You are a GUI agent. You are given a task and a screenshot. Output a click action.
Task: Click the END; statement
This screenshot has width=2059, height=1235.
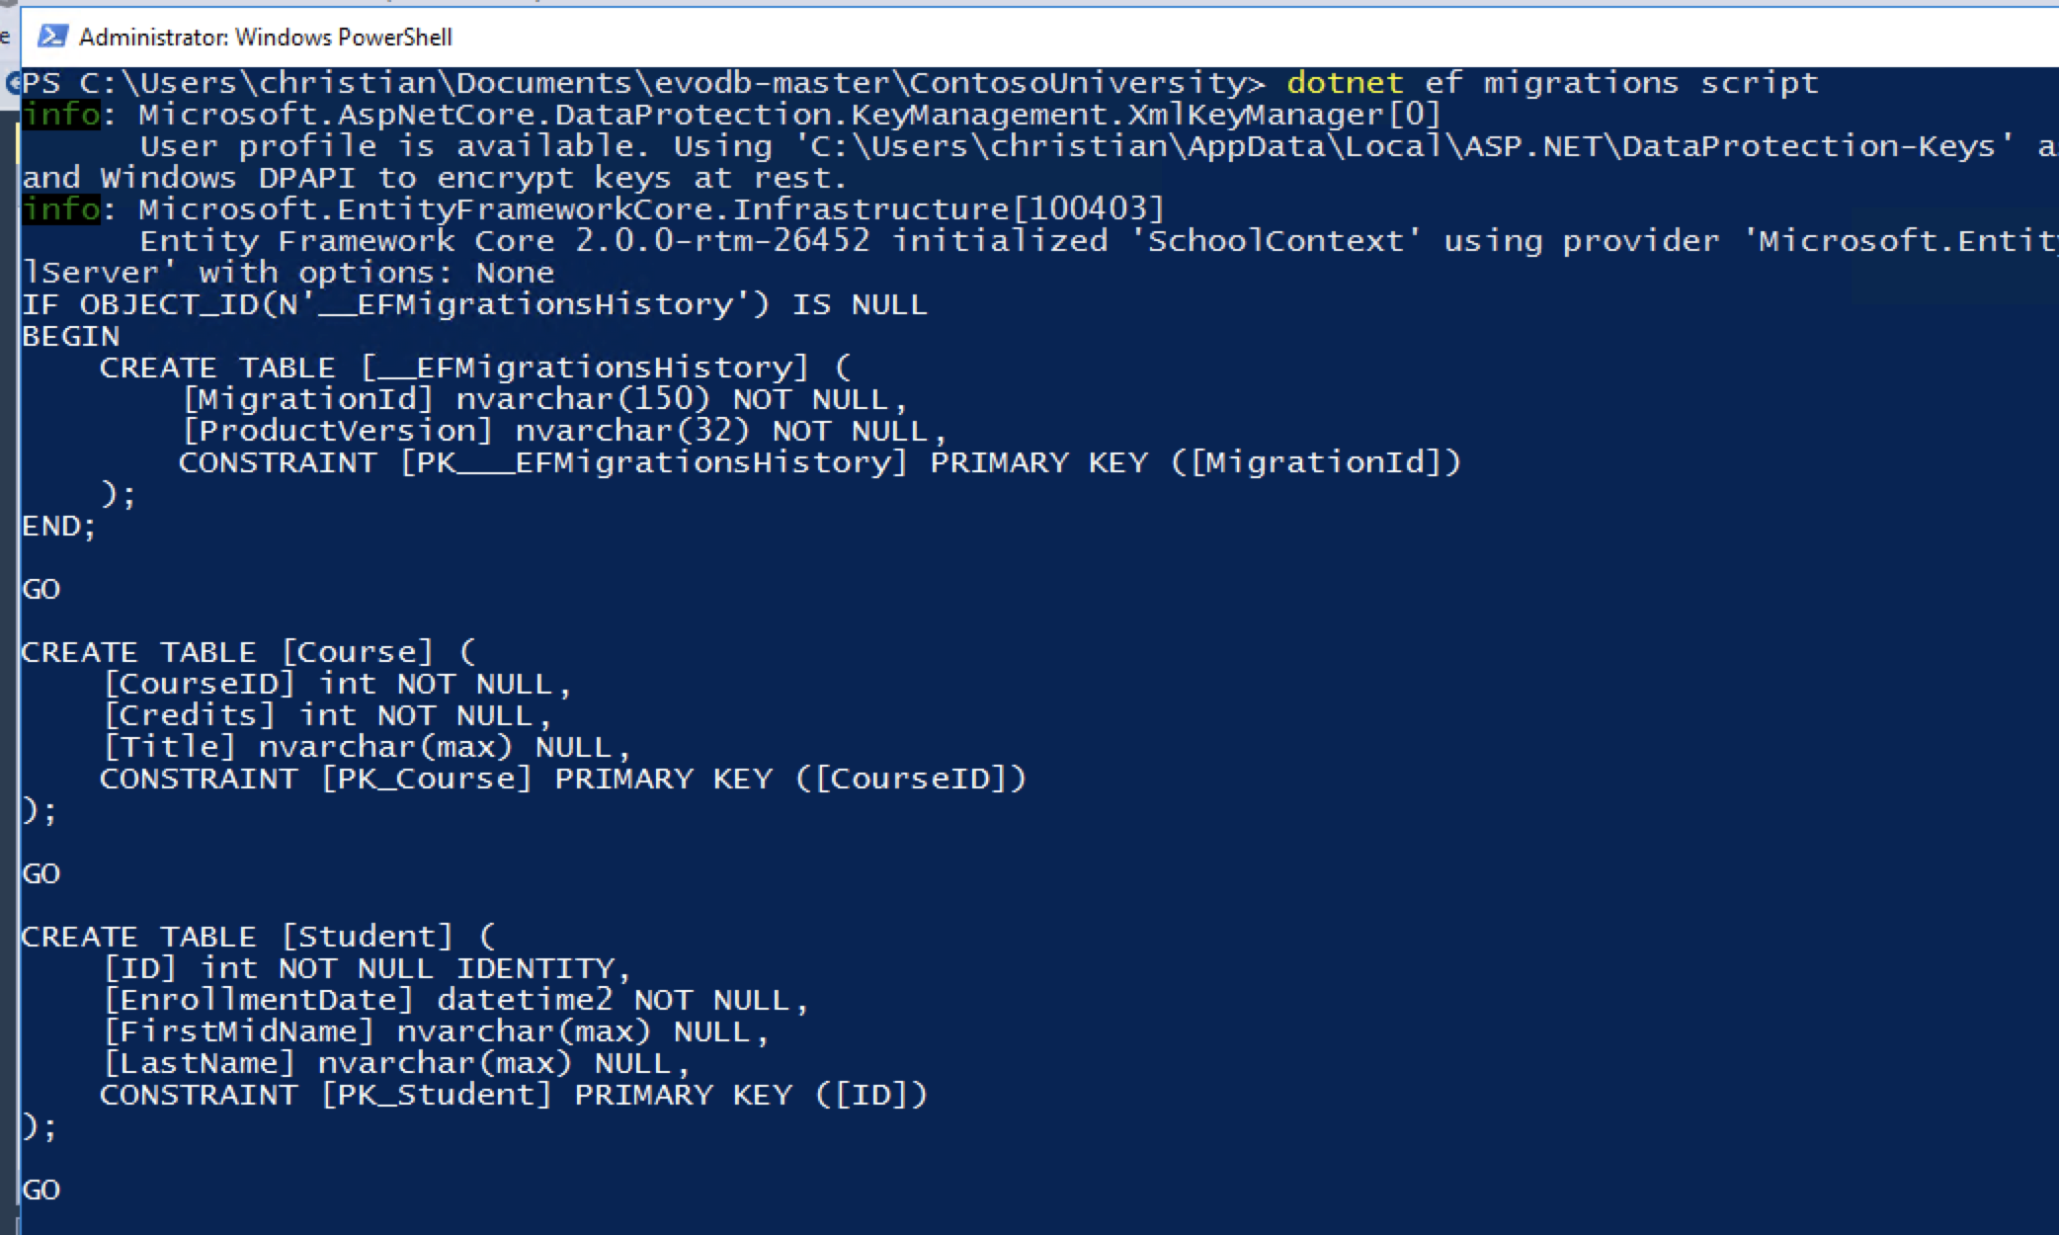[59, 526]
